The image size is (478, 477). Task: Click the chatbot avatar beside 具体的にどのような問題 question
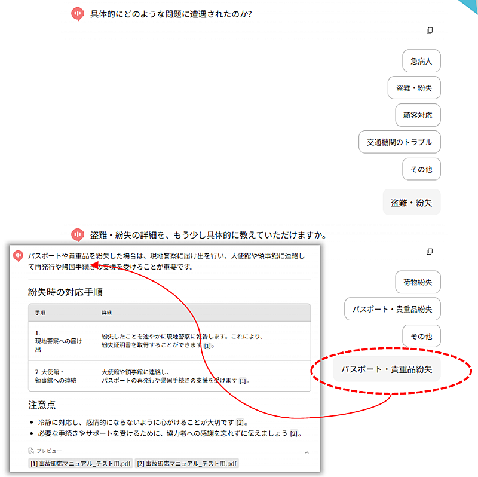tap(77, 14)
